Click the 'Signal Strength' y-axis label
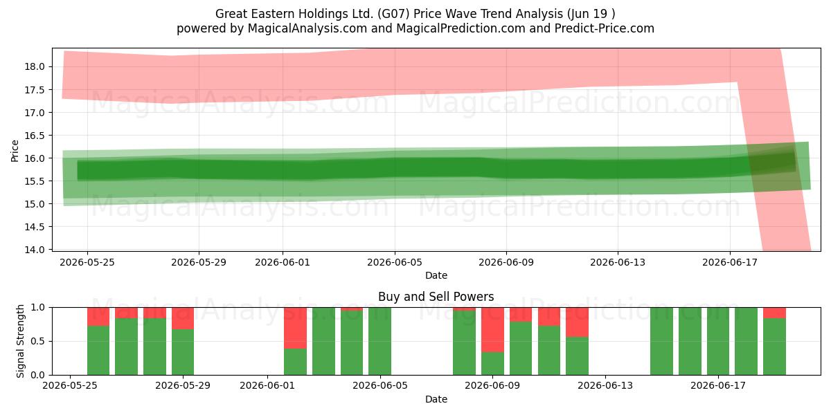The width and height of the screenshot is (831, 415). click(21, 341)
